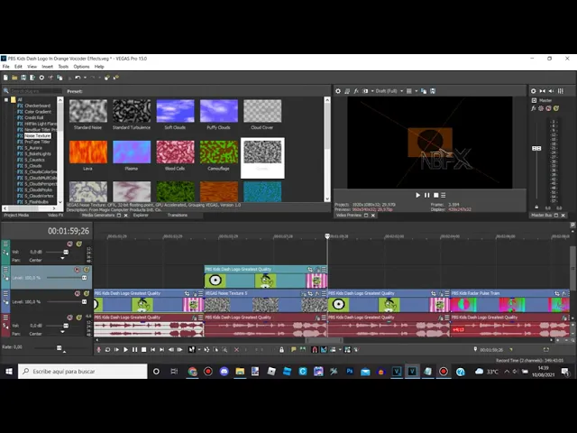Adjust bottom audio track volume slider
The image size is (577, 433).
(66, 326)
